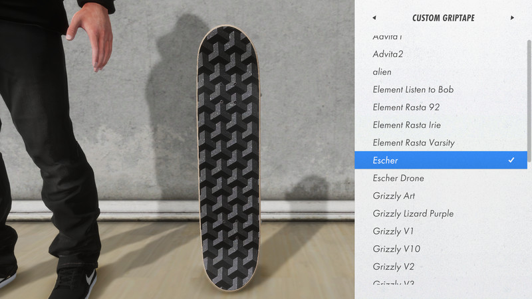Screen dimensions: 532x299
Task: Click the left arrow beside Custom Griptape
Action: 374,18
